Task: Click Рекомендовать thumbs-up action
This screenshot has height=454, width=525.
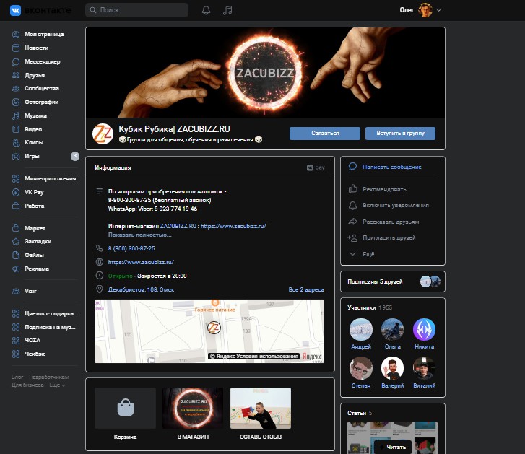Action: [x=384, y=189]
